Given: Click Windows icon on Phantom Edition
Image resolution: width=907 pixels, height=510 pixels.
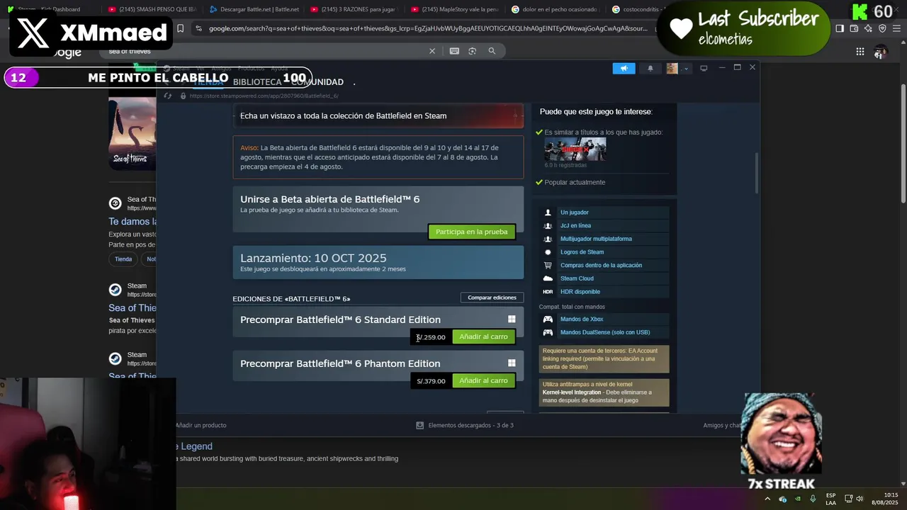Looking at the screenshot, I should (x=512, y=363).
